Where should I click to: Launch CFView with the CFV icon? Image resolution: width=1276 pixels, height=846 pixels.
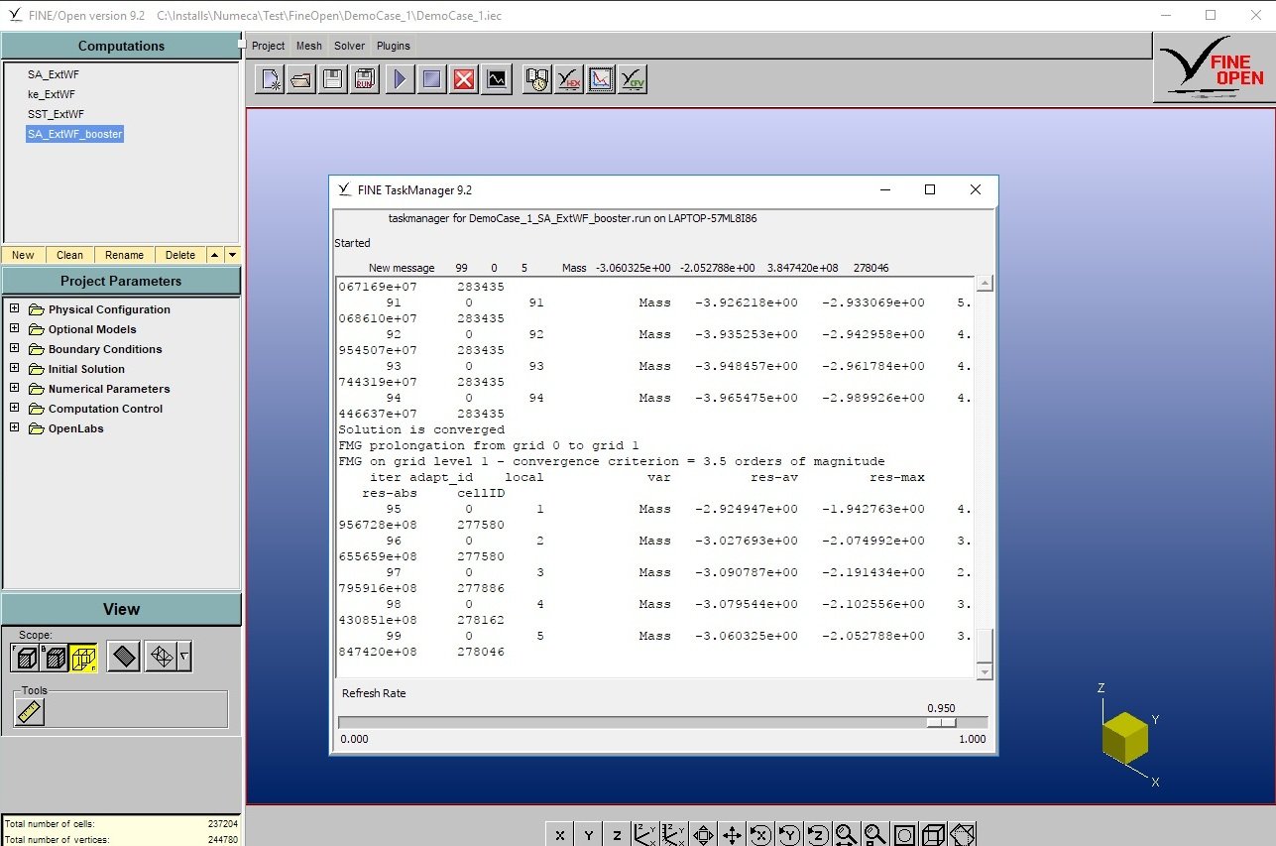(632, 79)
